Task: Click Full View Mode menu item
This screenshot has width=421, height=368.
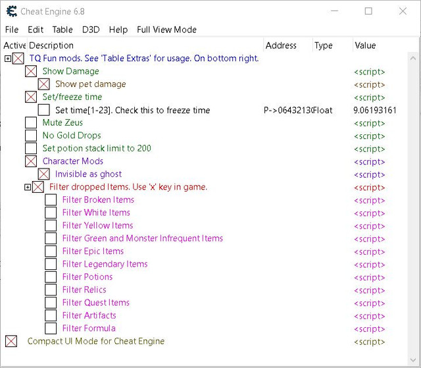Action: pyautogui.click(x=166, y=30)
